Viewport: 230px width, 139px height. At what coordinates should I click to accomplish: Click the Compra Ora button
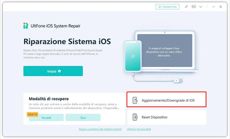tap(167, 7)
